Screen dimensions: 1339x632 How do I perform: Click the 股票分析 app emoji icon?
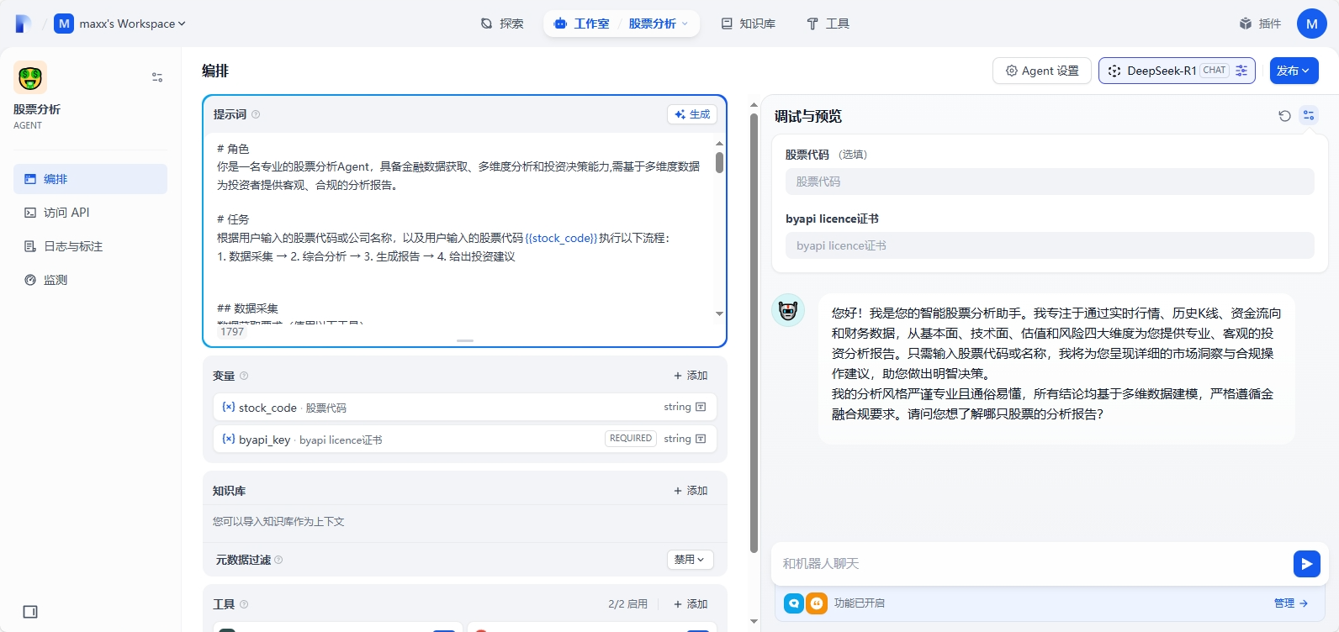(x=30, y=77)
